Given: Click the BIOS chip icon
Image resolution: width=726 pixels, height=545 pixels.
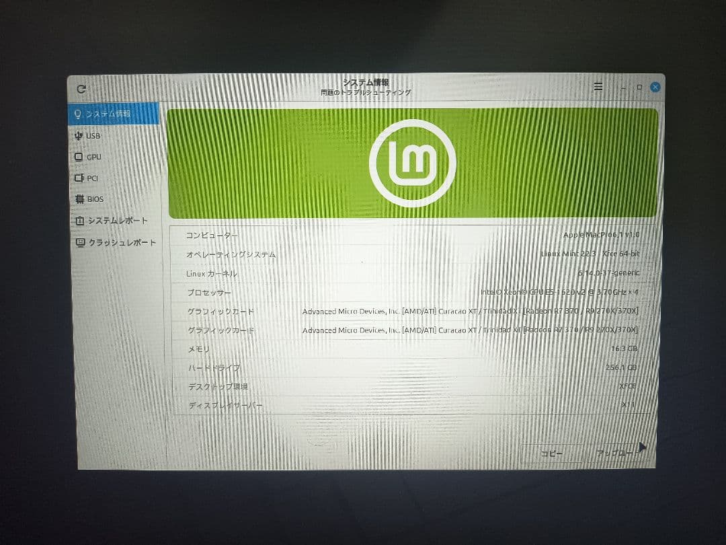Looking at the screenshot, I should pyautogui.click(x=79, y=198).
